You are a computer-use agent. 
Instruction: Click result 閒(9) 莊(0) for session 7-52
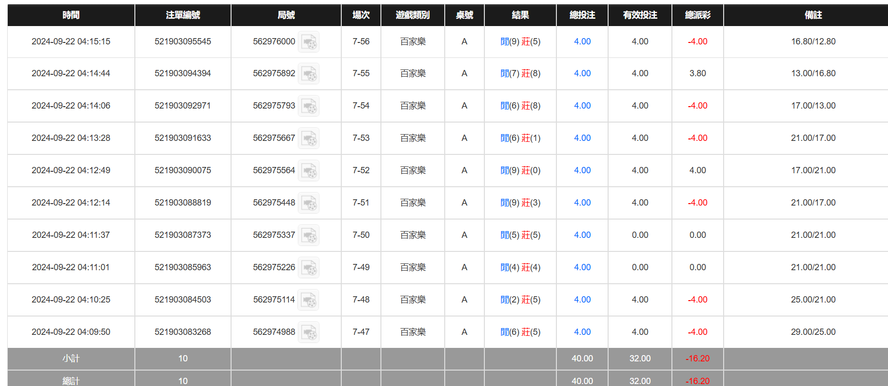pos(520,170)
